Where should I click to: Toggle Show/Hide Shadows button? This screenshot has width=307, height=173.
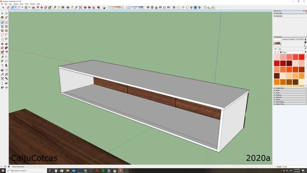104,8
